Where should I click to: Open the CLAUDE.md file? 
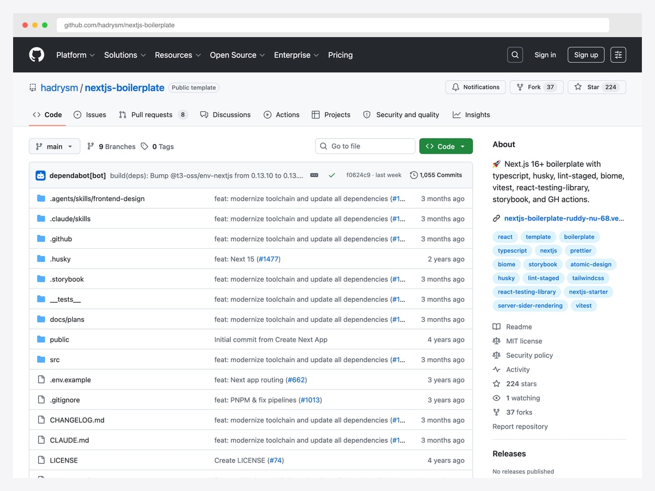pyautogui.click(x=69, y=440)
